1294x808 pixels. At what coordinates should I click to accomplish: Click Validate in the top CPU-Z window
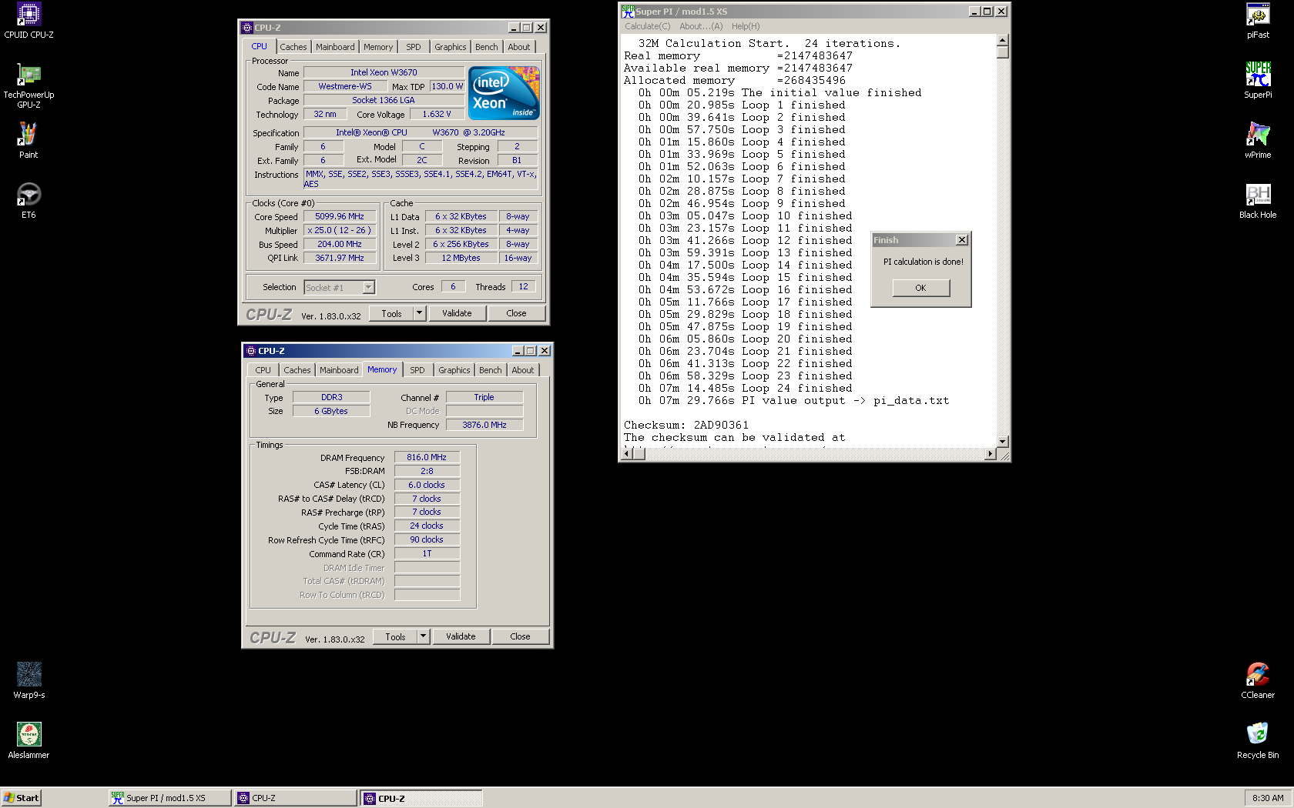click(457, 313)
